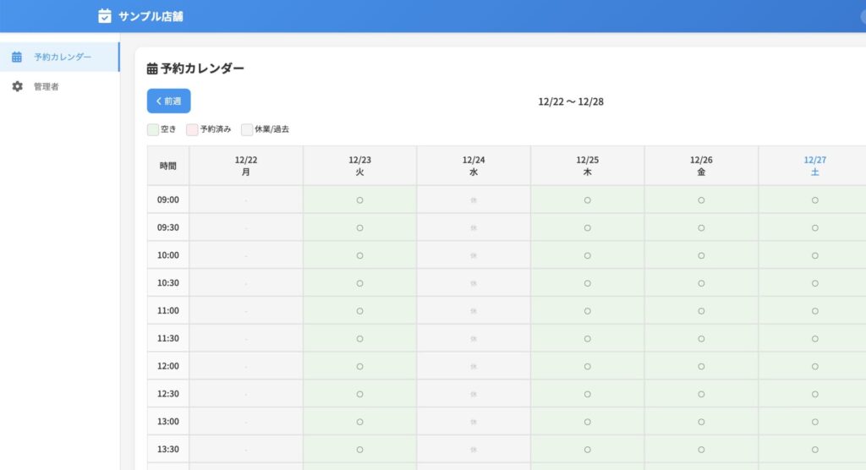
Task: Open the 予約カレンダー sidebar menu item
Action: [62, 57]
